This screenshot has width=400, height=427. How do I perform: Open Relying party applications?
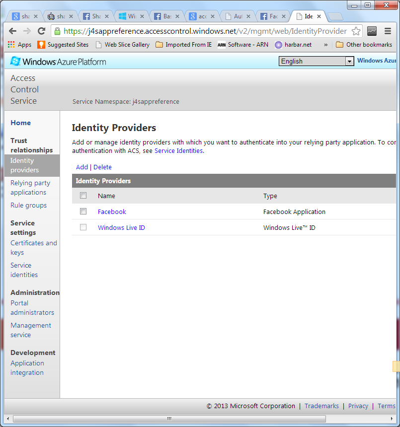pos(30,188)
